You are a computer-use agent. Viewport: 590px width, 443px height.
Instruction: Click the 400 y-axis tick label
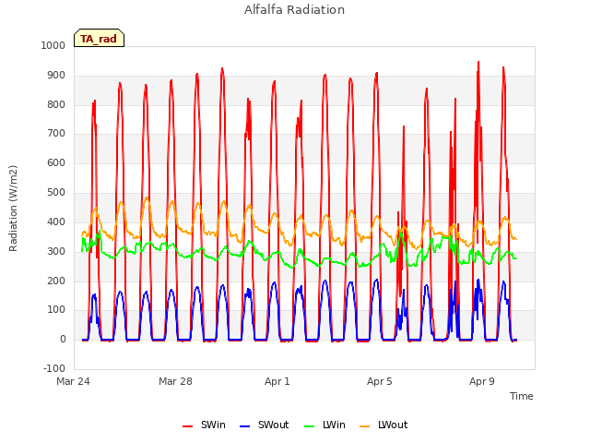tap(56, 221)
